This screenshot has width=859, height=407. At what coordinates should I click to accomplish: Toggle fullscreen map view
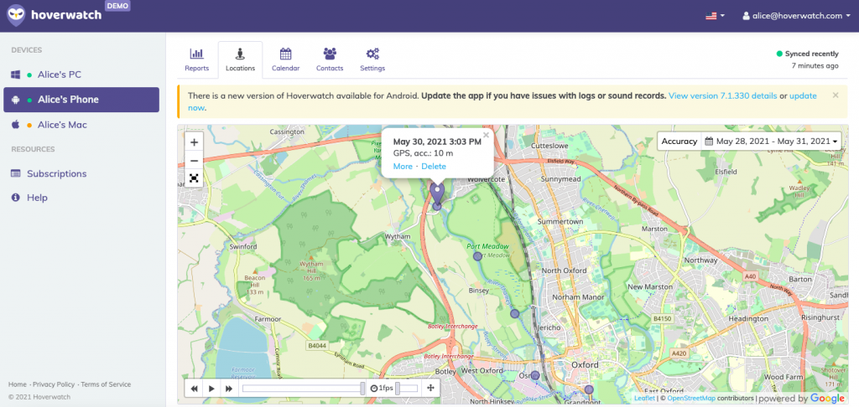(x=194, y=178)
